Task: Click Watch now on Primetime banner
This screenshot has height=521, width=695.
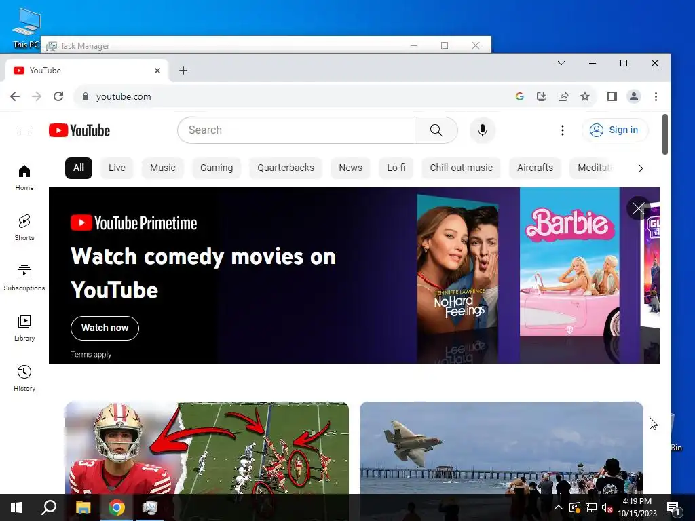Action: pyautogui.click(x=105, y=328)
